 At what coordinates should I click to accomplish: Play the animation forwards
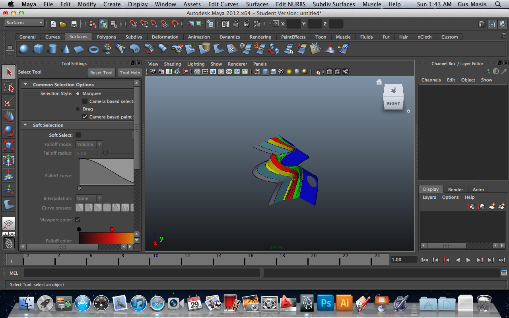coord(468,260)
